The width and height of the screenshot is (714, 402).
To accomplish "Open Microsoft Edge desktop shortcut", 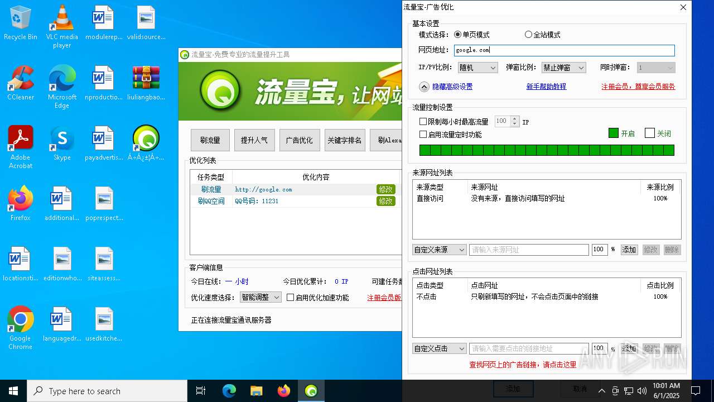I will tap(62, 87).
